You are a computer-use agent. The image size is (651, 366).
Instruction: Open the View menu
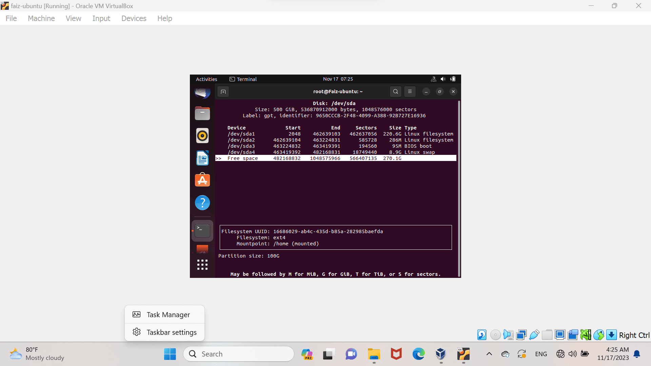(x=74, y=18)
